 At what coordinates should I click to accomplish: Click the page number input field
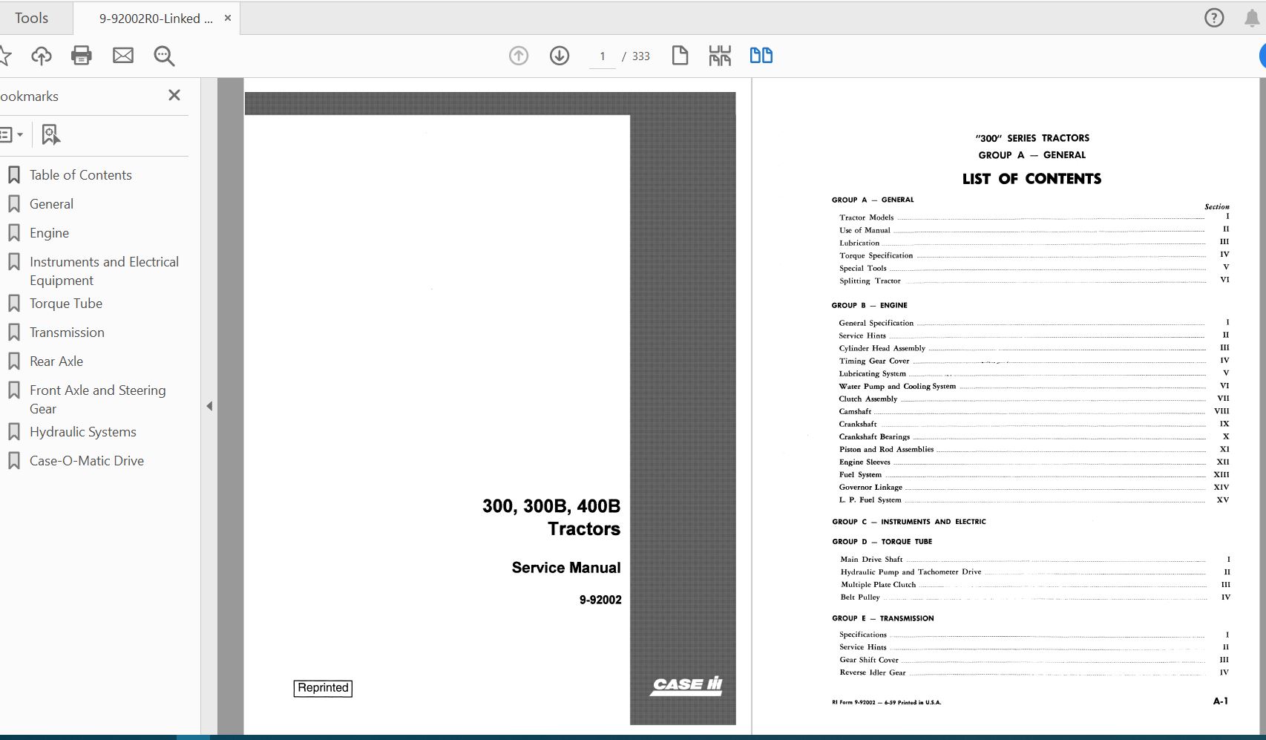[601, 56]
